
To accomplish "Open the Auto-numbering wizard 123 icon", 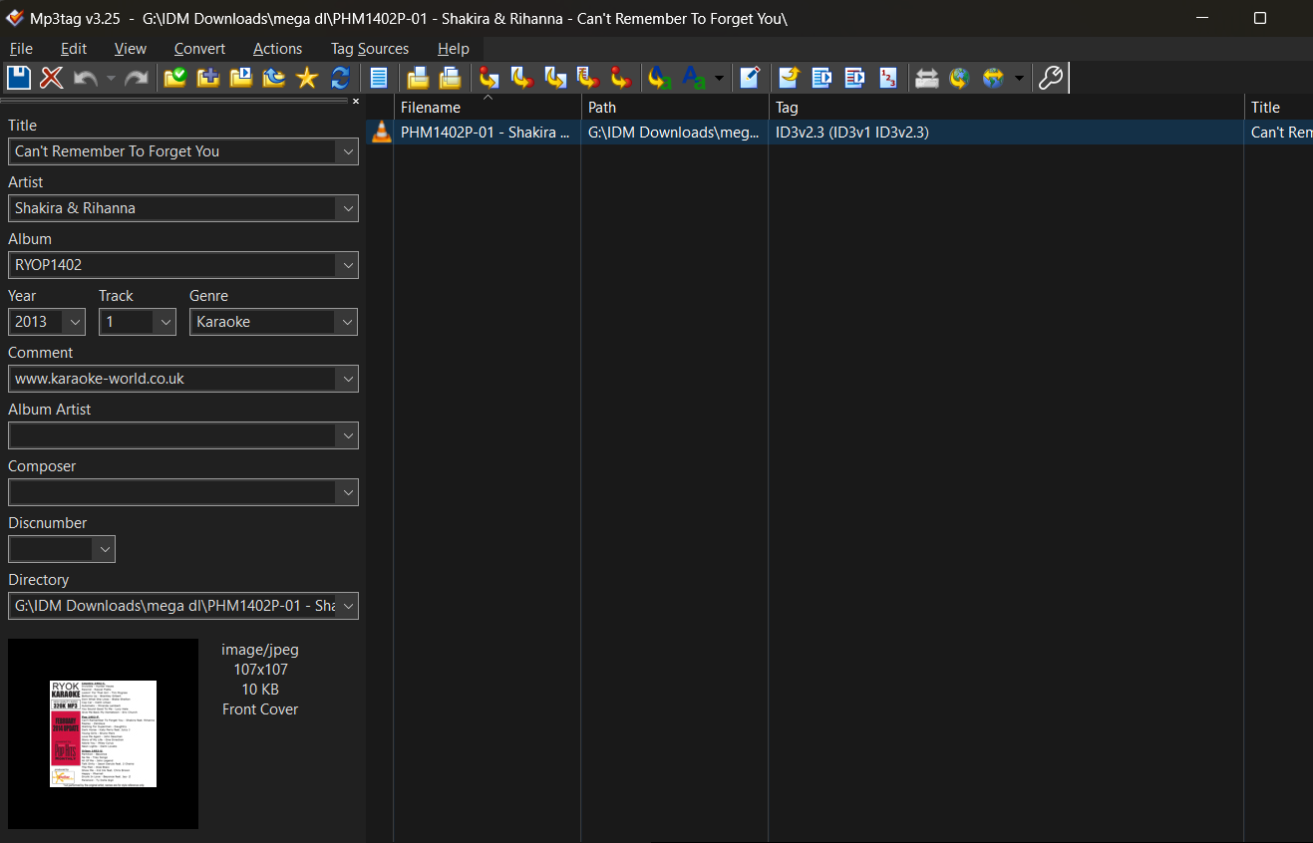I will [888, 78].
